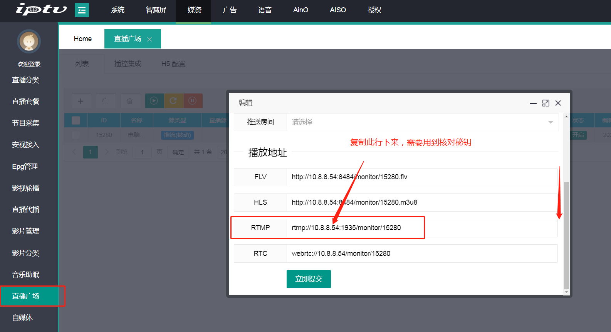Open the 推送房间 dropdown selector
This screenshot has width=611, height=332.
pos(422,122)
